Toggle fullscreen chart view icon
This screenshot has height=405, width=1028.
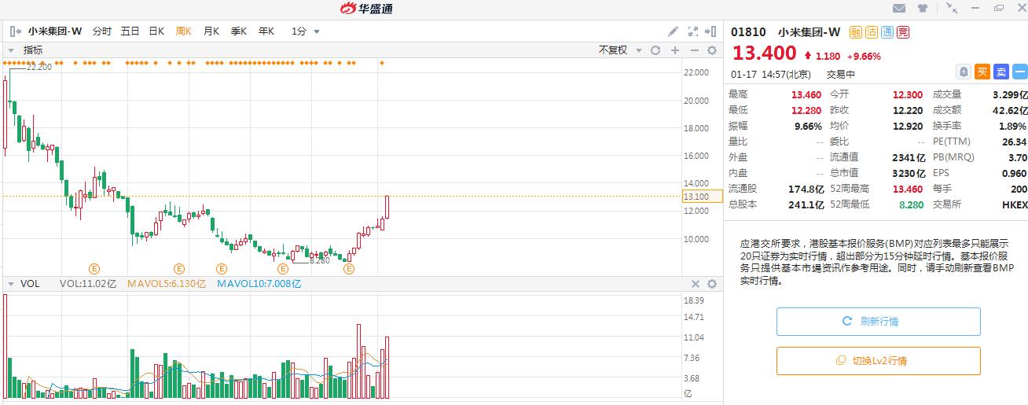693,31
